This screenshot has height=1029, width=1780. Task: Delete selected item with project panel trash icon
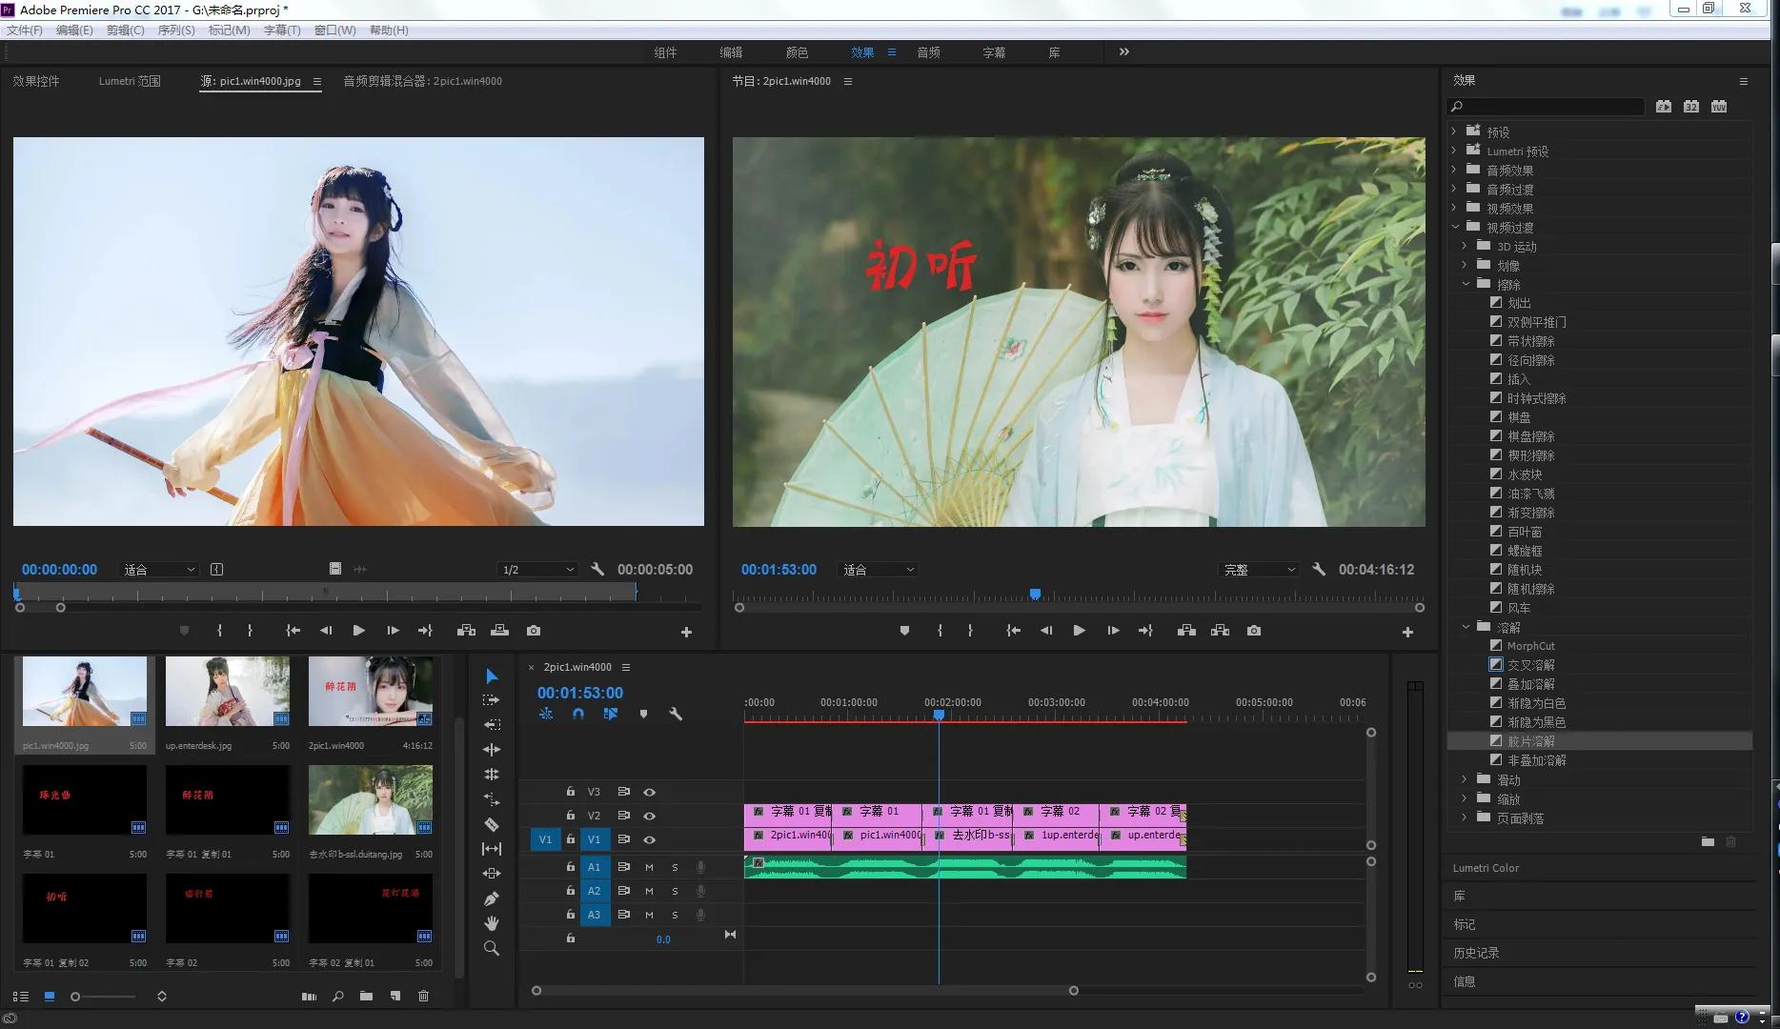point(424,996)
